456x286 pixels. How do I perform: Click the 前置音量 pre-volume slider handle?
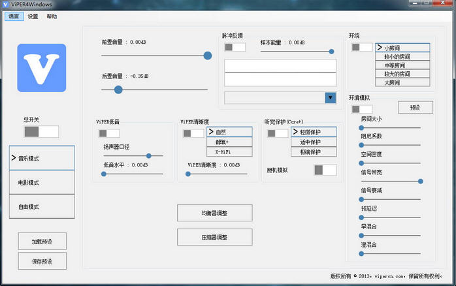pyautogui.click(x=208, y=56)
